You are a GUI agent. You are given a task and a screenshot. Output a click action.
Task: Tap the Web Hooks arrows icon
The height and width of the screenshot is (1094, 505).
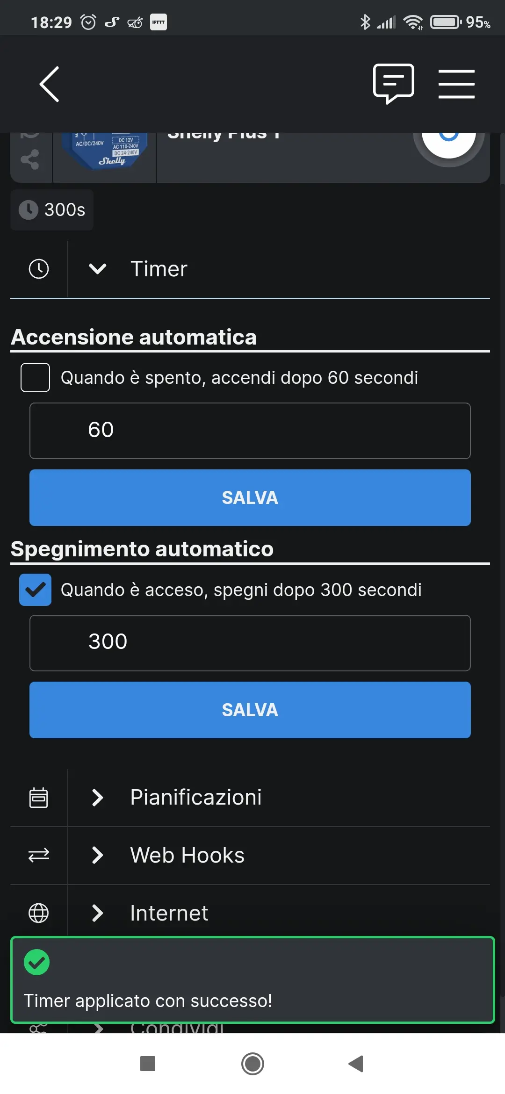(39, 856)
